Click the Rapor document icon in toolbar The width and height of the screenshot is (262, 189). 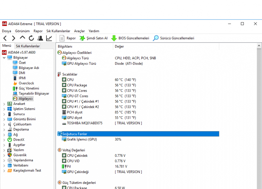[x=62, y=38]
